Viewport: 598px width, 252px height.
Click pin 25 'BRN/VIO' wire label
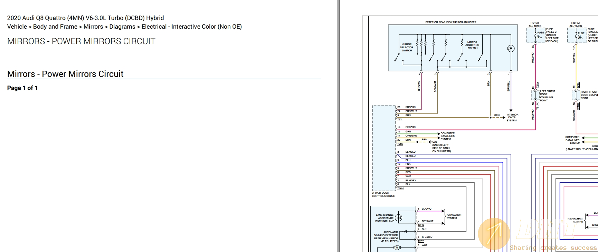(x=410, y=107)
